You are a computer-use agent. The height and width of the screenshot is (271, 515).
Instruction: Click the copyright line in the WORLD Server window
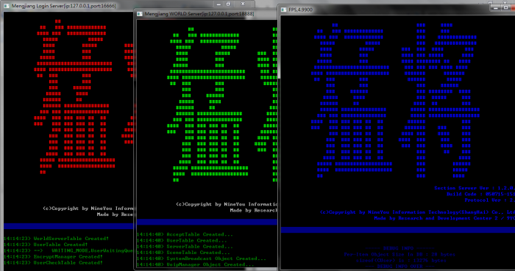(227, 204)
